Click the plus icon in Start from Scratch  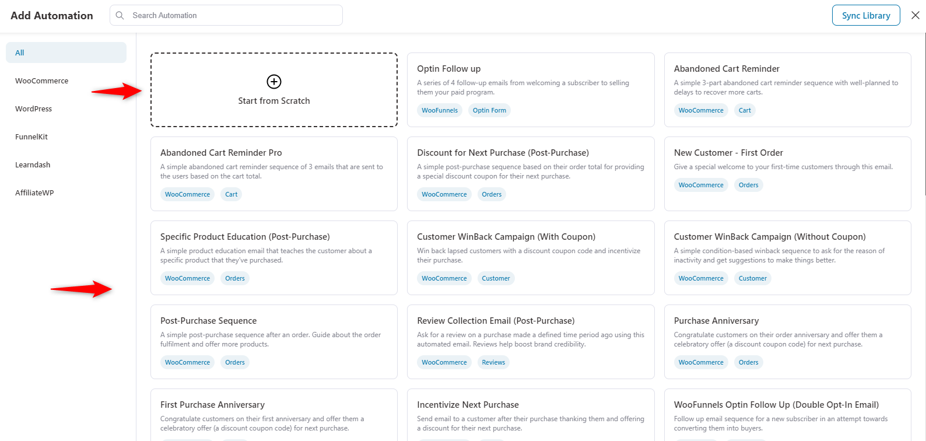[274, 81]
